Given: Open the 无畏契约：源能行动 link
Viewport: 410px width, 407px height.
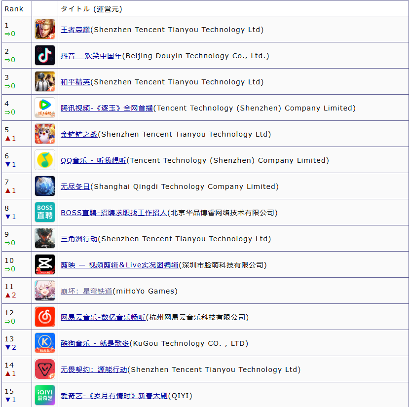Looking at the screenshot, I should pyautogui.click(x=94, y=370).
